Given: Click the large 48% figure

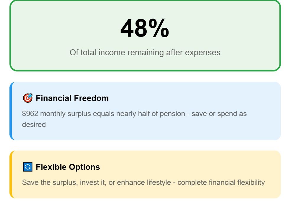Looking at the screenshot, I should (145, 29).
